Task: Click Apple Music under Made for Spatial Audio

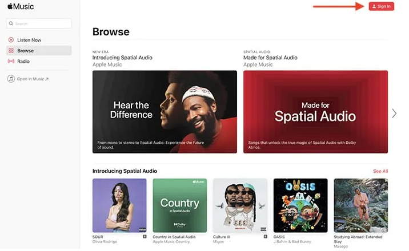Action: [258, 64]
